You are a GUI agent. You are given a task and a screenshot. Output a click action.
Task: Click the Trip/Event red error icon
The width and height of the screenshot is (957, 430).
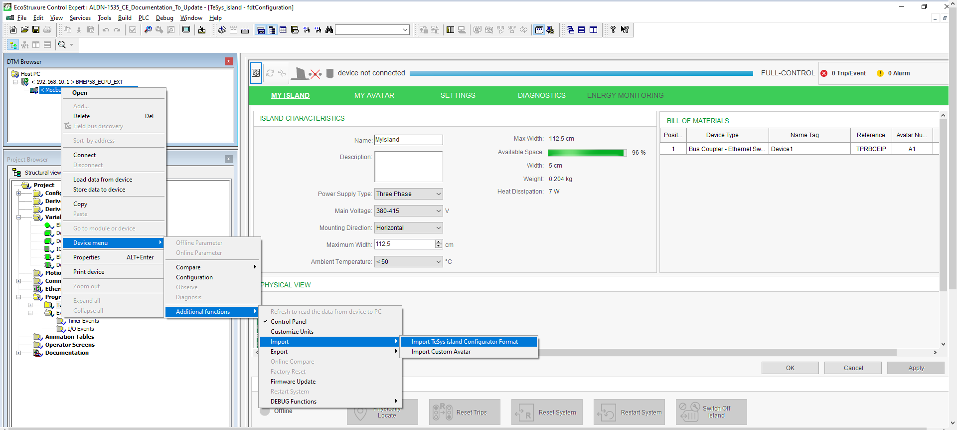coord(824,73)
